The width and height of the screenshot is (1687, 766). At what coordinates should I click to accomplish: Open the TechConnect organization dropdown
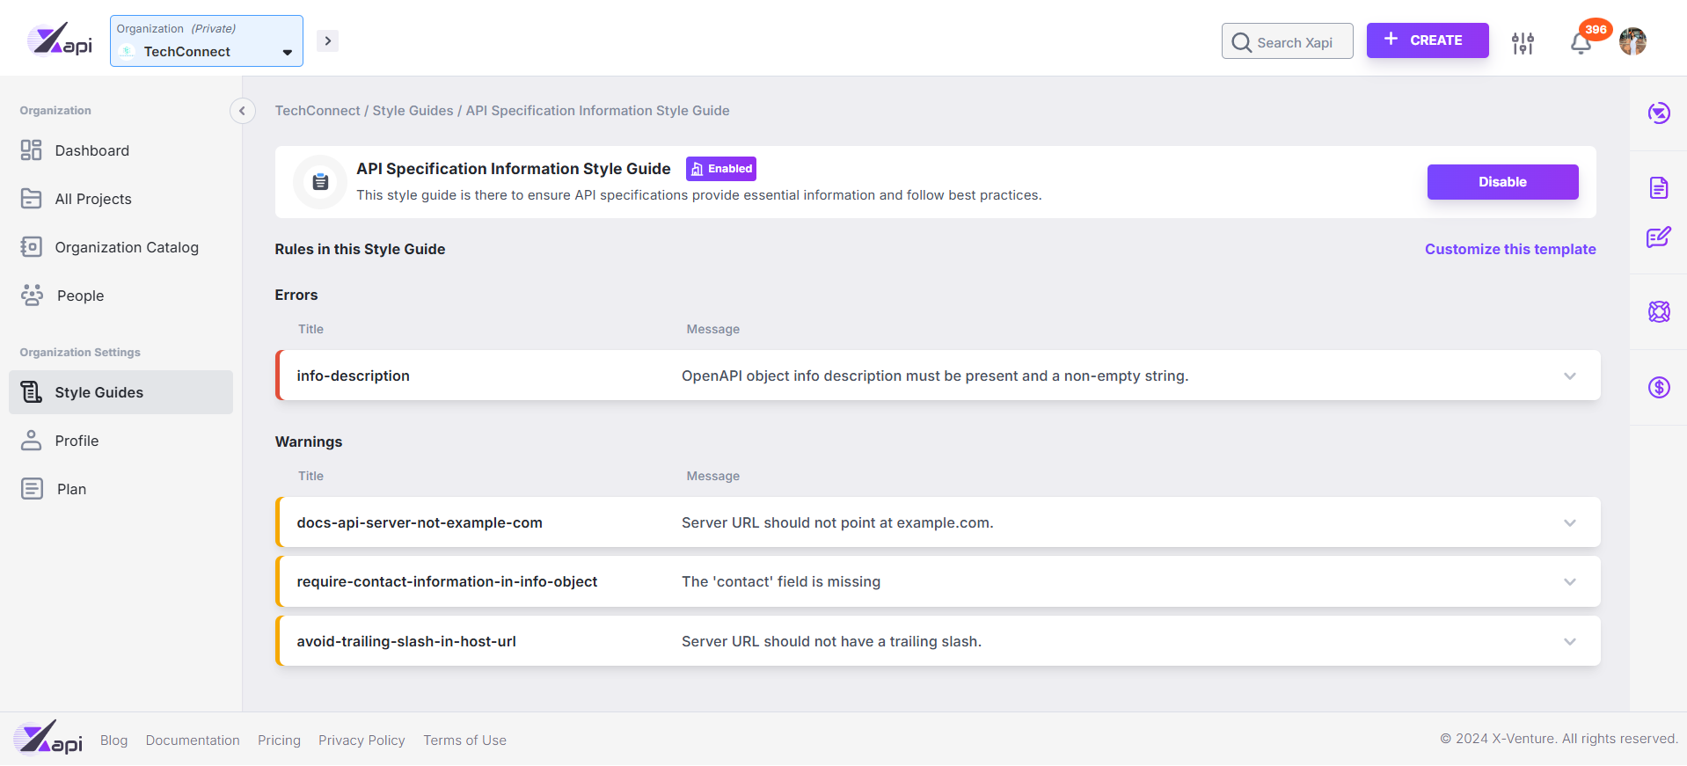pyautogui.click(x=207, y=40)
